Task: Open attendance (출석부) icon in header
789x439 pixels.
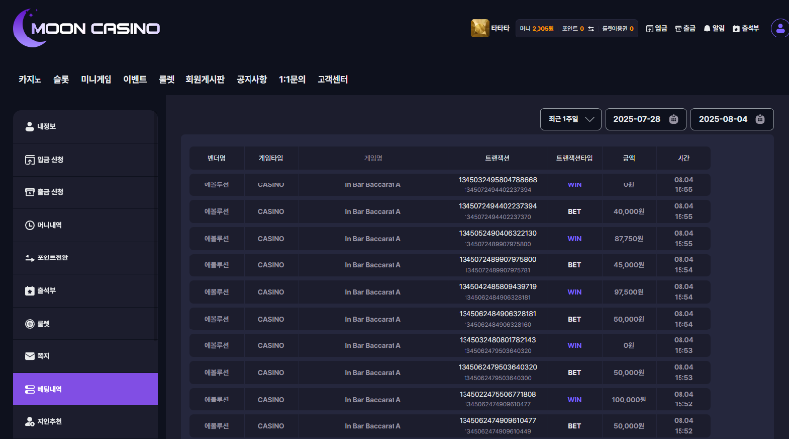Action: coord(746,29)
